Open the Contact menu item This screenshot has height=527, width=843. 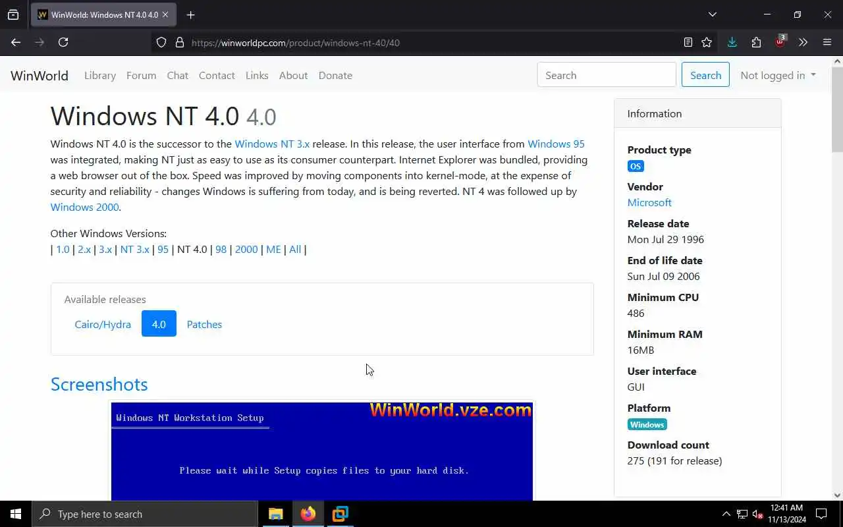[x=217, y=75]
